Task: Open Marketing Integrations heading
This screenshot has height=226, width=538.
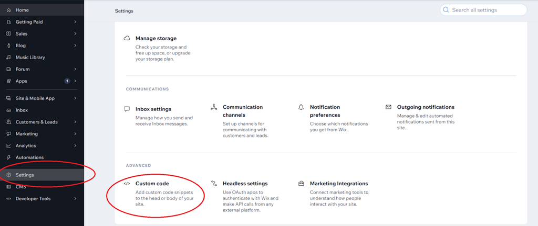Action: click(x=339, y=184)
